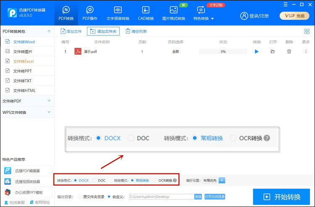Expand the 文件转PDF sidebar group
Screen dimensions: 315x207
pos(27,101)
